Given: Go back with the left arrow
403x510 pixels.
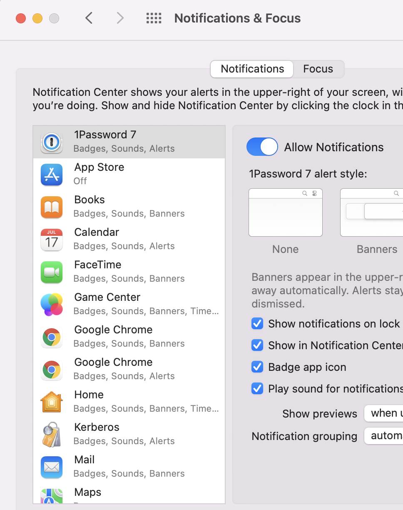Looking at the screenshot, I should [x=89, y=18].
